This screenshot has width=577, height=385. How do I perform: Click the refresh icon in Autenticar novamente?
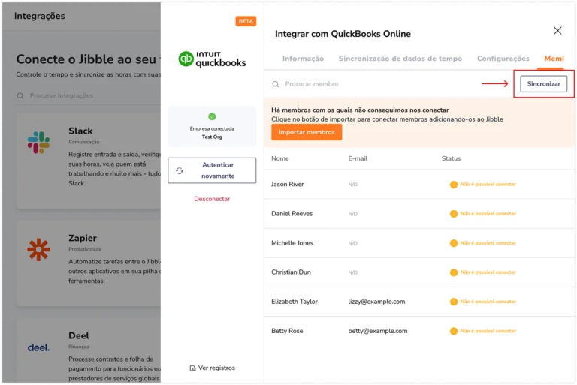(180, 170)
